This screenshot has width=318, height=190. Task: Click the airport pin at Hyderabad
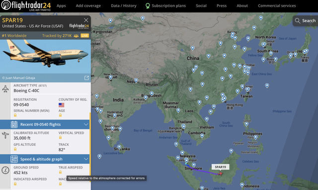(115, 116)
